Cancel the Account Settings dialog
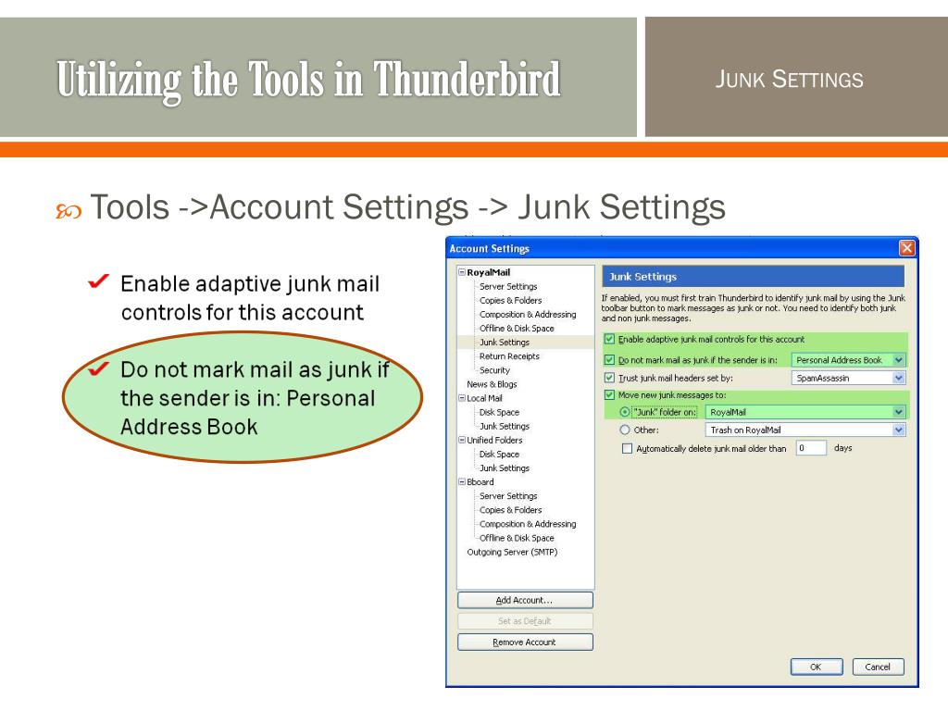The height and width of the screenshot is (711, 948). pos(878,667)
